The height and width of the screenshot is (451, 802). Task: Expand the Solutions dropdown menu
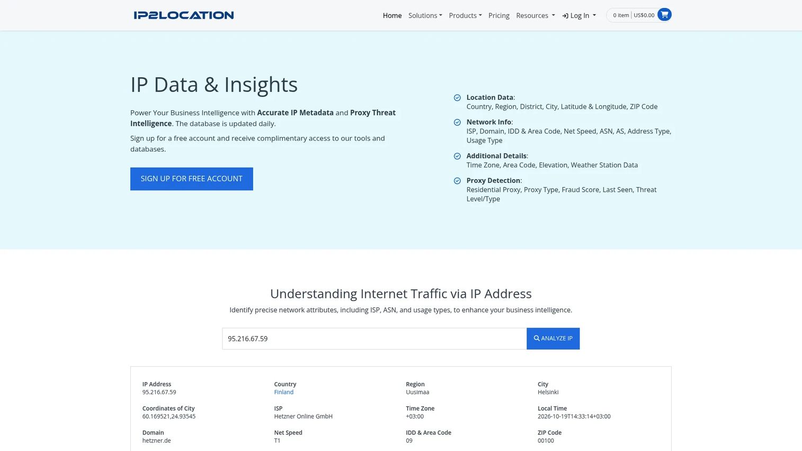[425, 15]
